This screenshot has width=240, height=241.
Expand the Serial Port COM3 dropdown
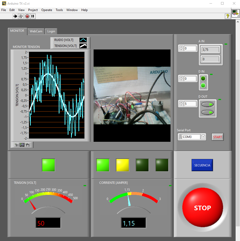click(x=203, y=137)
